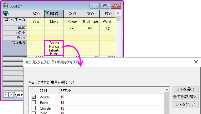Viewport: 201px width, 114px height.
Task: Close the カスタムフィルタ dialog
Action: click(x=196, y=62)
